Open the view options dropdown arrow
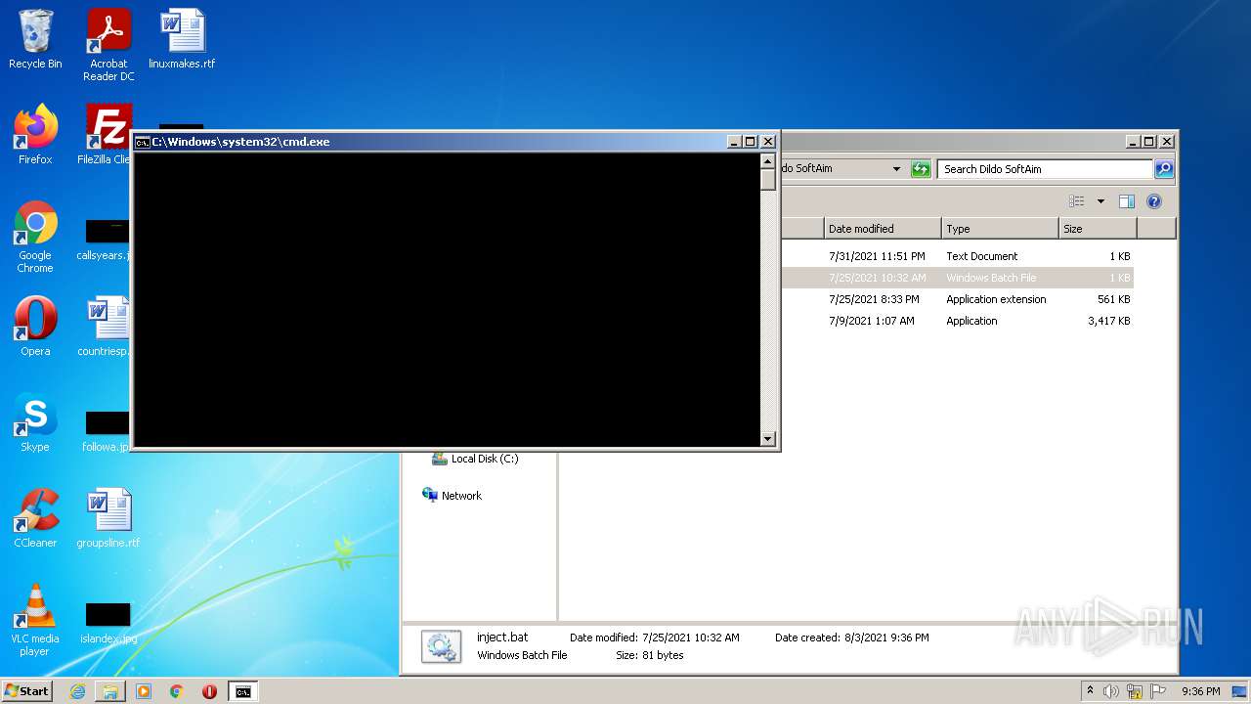Screen dimensions: 1251x704 tap(1100, 201)
